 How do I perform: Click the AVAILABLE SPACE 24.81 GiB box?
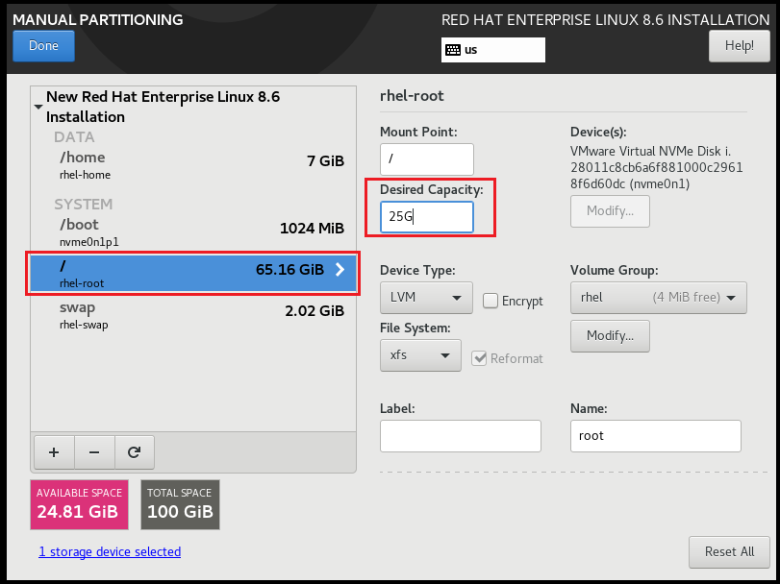point(79,504)
